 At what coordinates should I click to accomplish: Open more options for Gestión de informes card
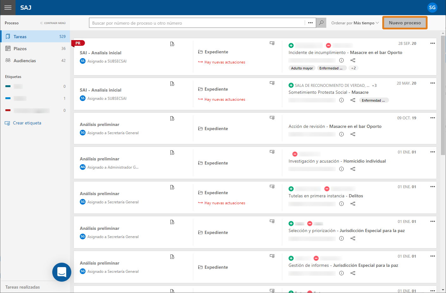[432, 256]
